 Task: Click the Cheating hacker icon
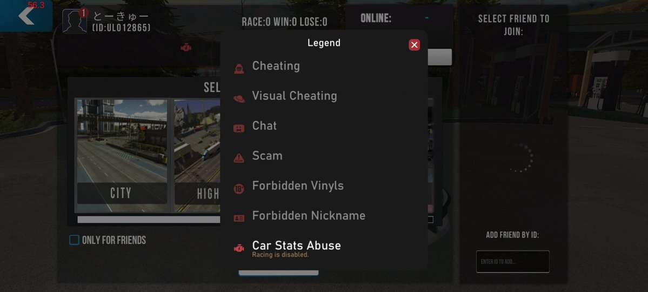click(x=239, y=69)
